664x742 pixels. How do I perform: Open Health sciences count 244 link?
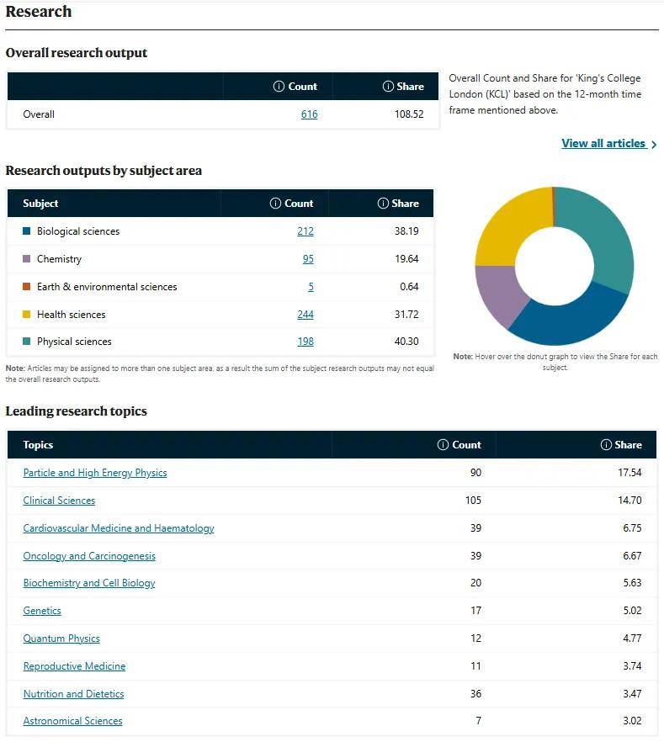pyautogui.click(x=305, y=315)
